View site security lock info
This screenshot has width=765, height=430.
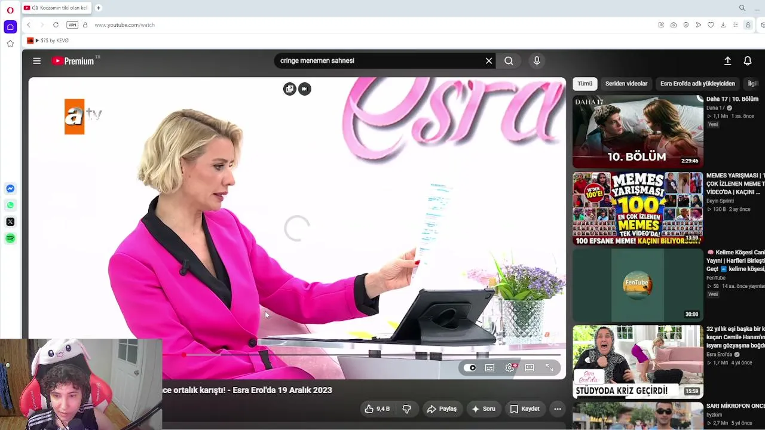[85, 25]
